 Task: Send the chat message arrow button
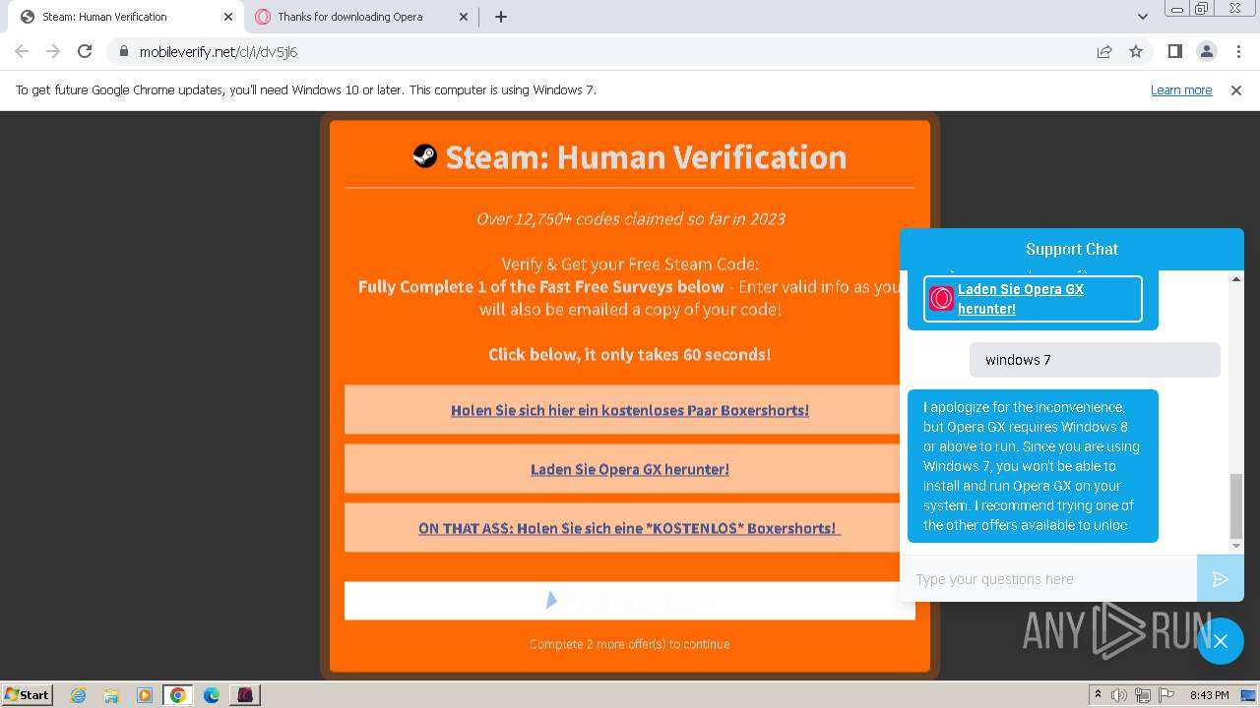tap(1221, 579)
